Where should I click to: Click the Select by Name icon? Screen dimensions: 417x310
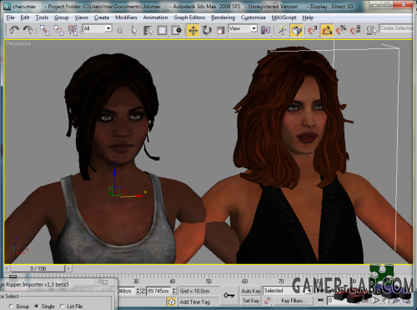coord(148,30)
